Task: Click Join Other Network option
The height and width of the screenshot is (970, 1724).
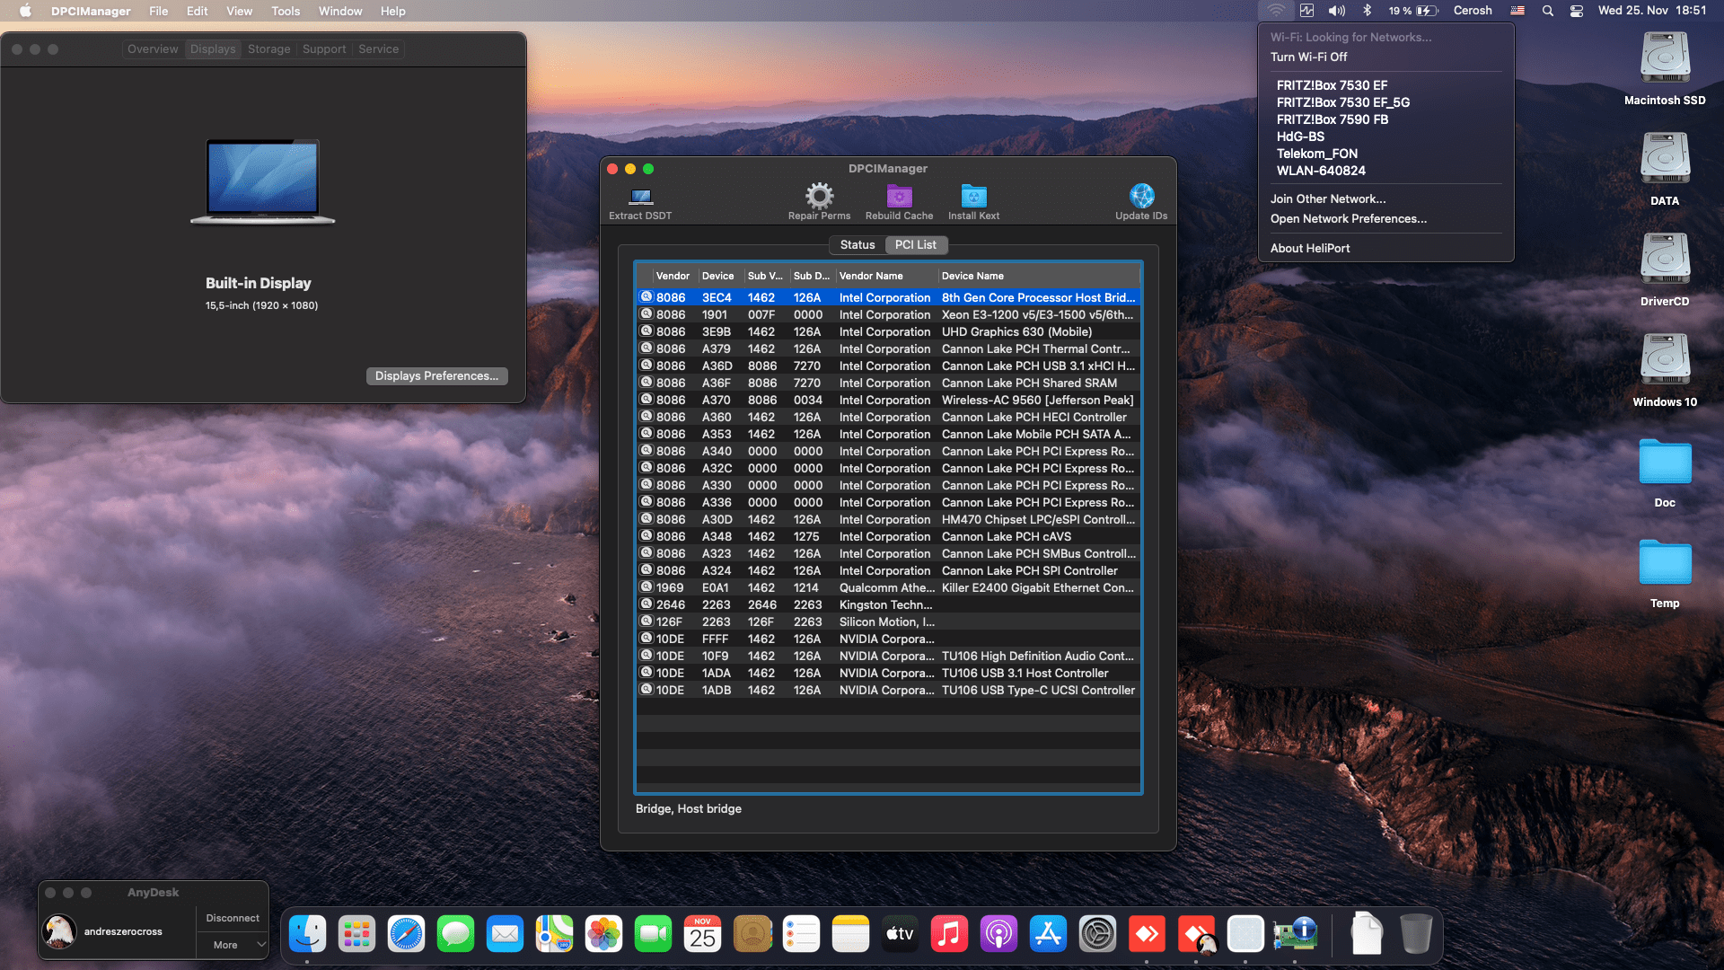Action: point(1327,198)
